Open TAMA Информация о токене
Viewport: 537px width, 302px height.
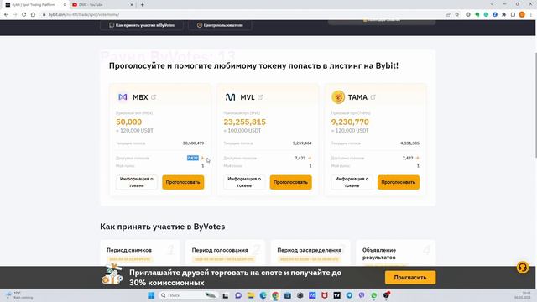point(352,182)
